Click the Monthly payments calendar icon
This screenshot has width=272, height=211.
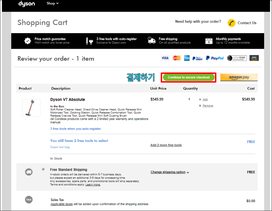209,41
